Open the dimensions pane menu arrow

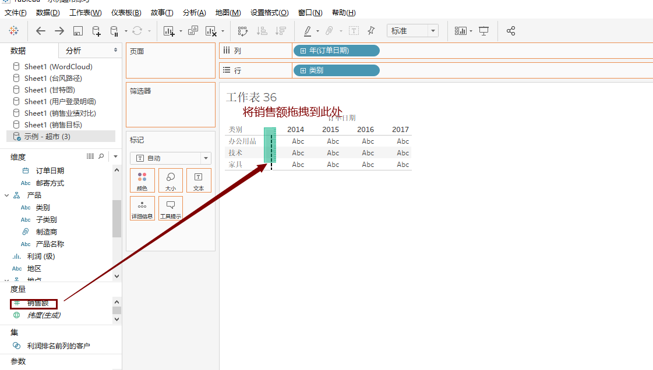point(115,156)
